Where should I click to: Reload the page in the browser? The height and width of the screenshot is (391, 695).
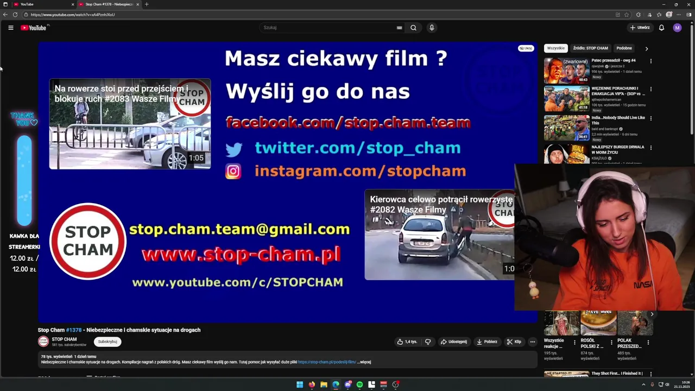pyautogui.click(x=15, y=15)
